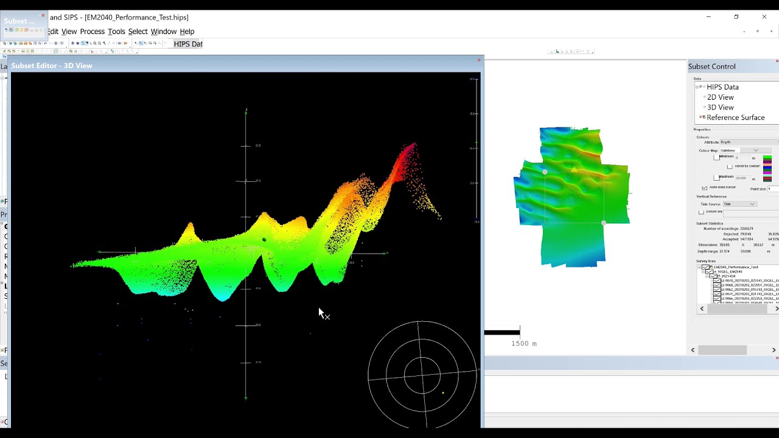
Task: Click the Subset Control bottom scrollbar left arrow
Action: pos(693,350)
